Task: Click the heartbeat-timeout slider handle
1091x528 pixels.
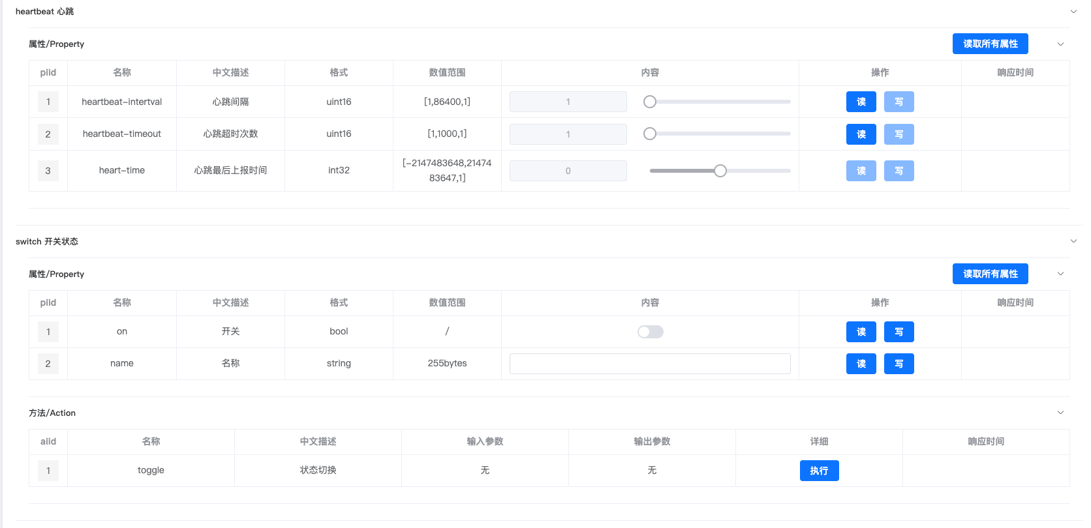Action: click(650, 134)
